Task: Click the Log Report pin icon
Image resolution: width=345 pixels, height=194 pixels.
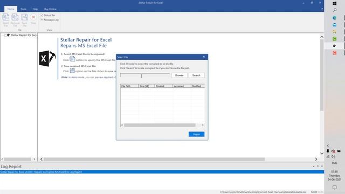Action: 318,167
